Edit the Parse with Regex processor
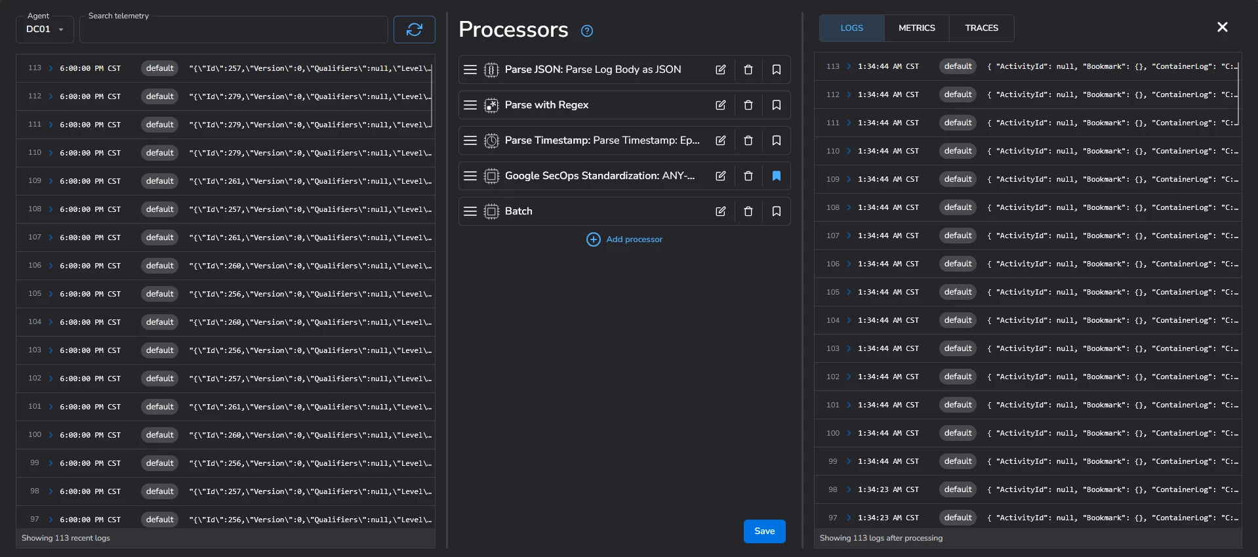The height and width of the screenshot is (557, 1258). tap(720, 105)
